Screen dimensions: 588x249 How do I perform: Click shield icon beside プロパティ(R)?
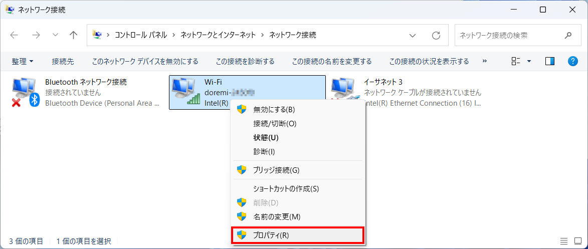242,235
